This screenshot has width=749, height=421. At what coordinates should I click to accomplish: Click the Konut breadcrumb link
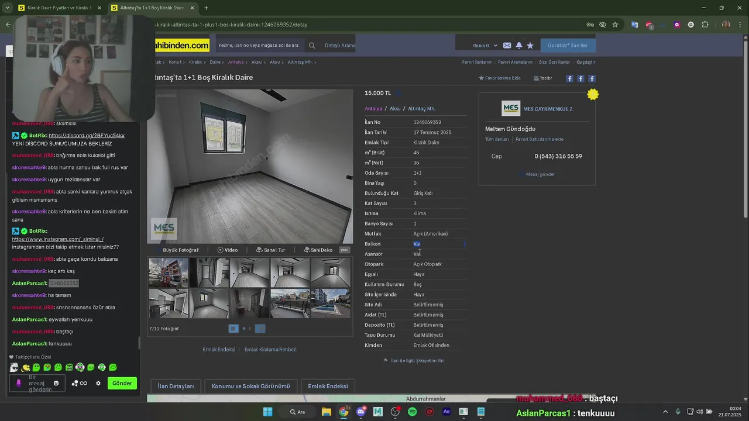tap(175, 62)
